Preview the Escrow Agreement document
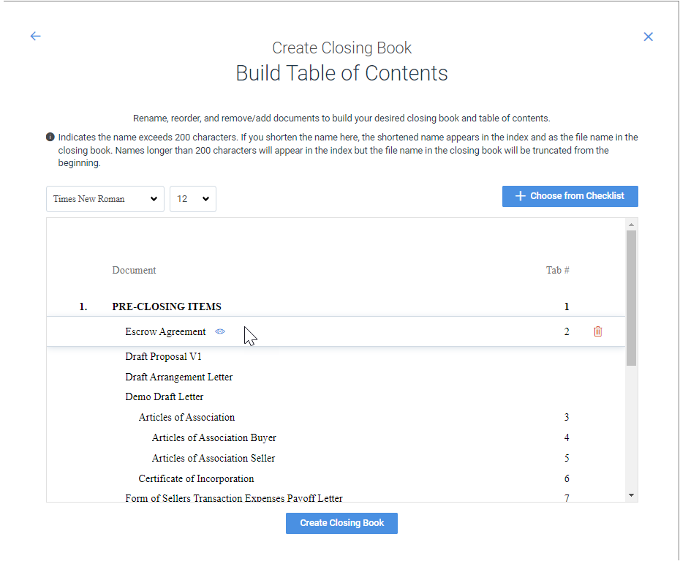The image size is (680, 564). pyautogui.click(x=219, y=331)
